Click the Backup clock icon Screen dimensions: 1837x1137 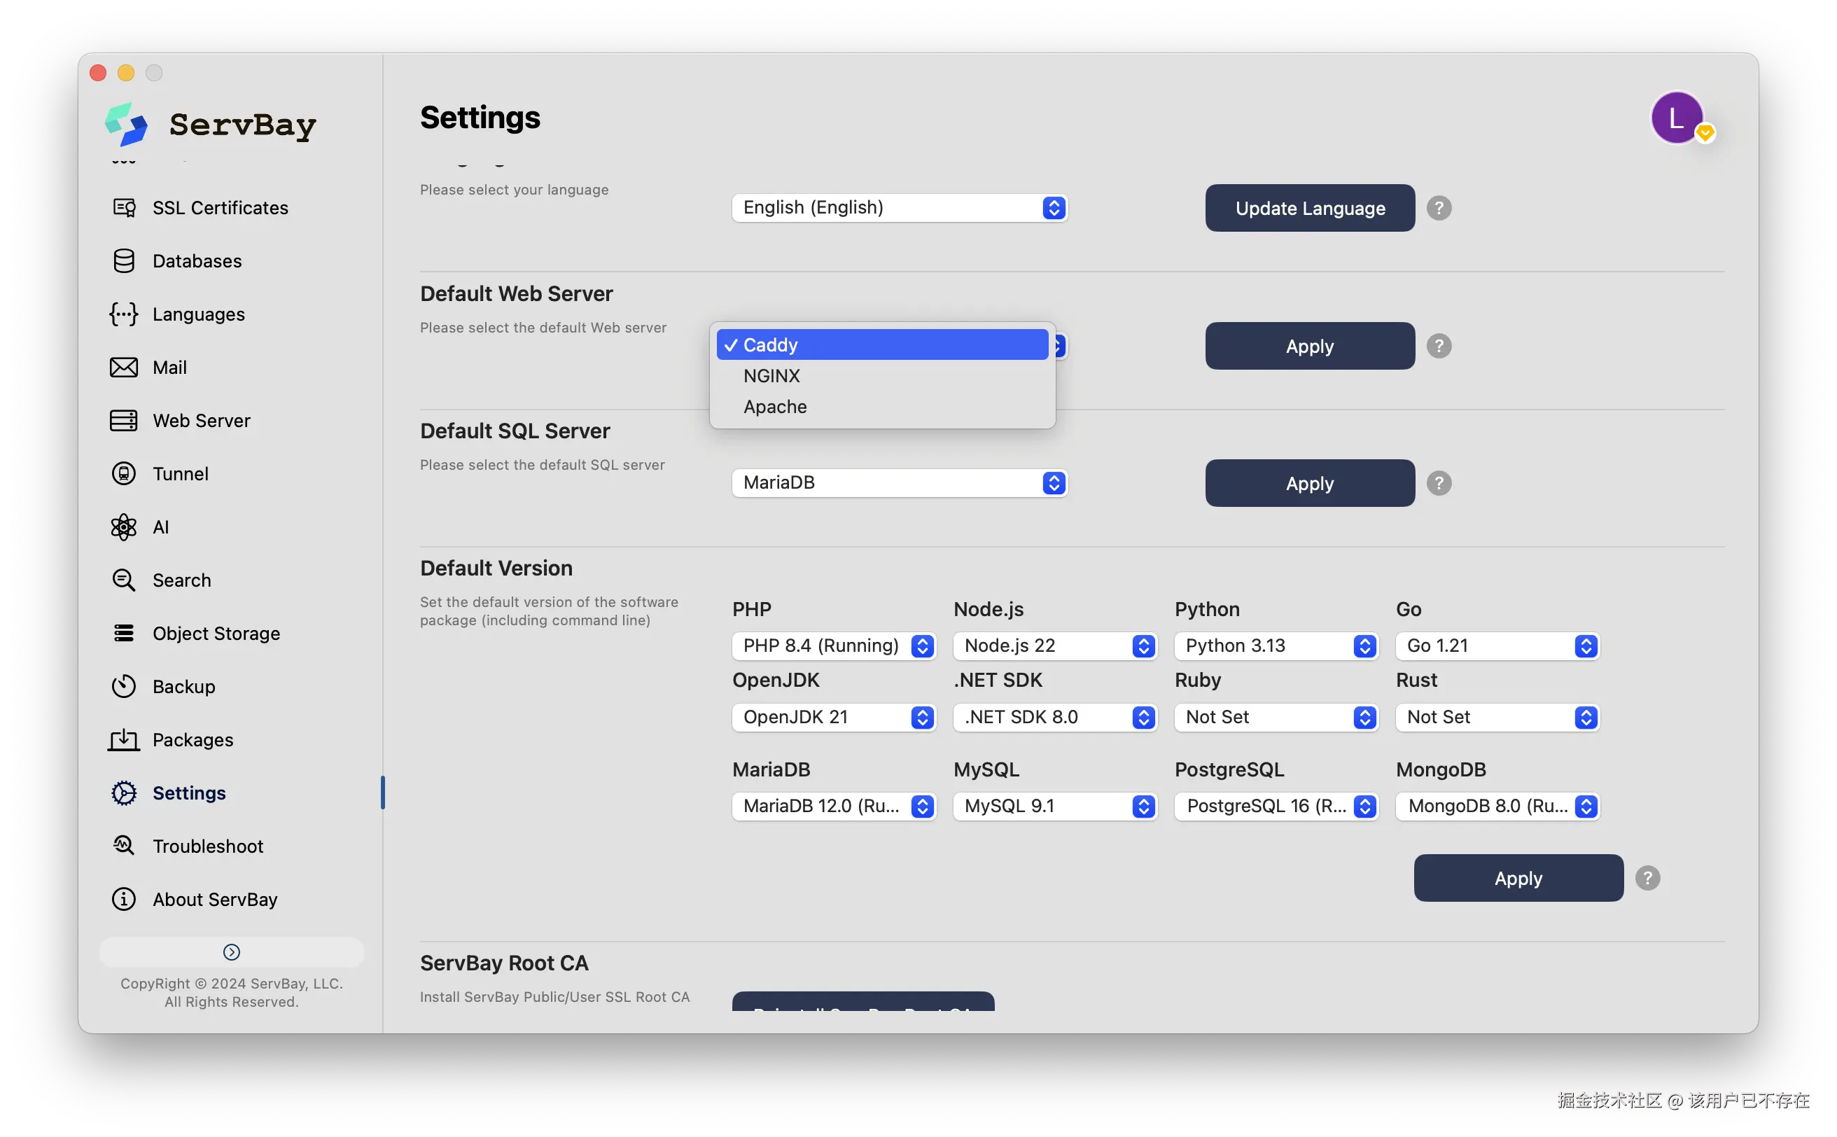123,687
